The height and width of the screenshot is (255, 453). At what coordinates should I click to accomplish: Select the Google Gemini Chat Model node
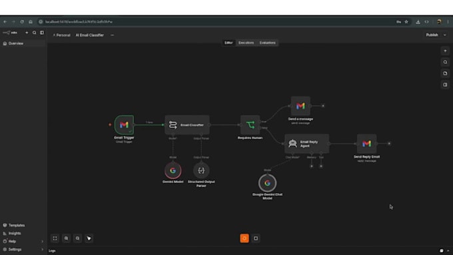(267, 183)
